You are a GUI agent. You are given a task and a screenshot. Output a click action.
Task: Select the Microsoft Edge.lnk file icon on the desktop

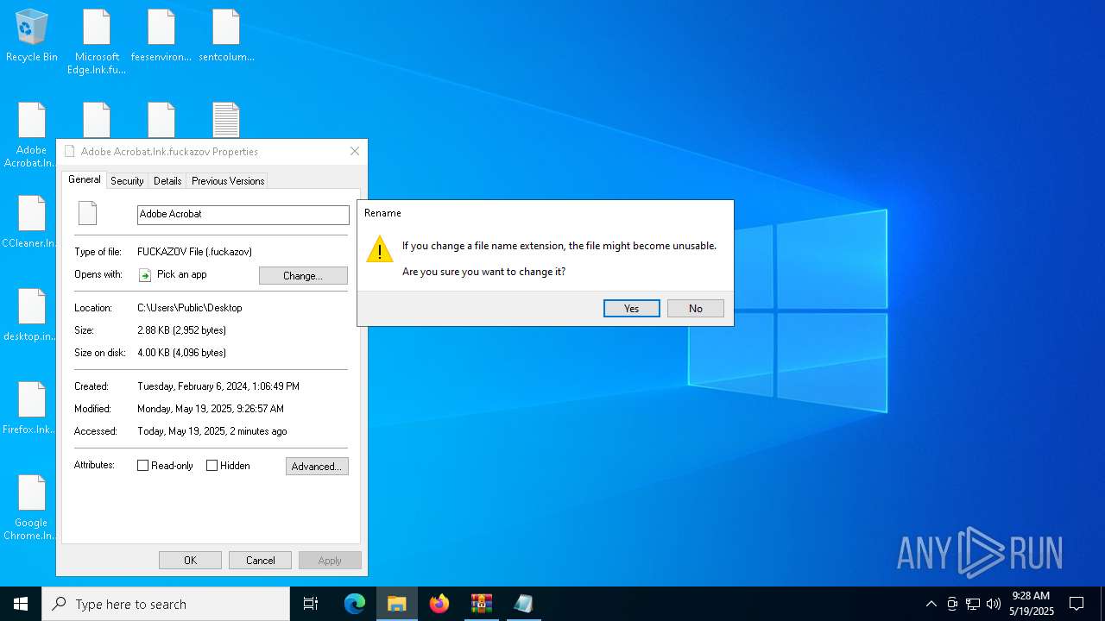pyautogui.click(x=97, y=41)
